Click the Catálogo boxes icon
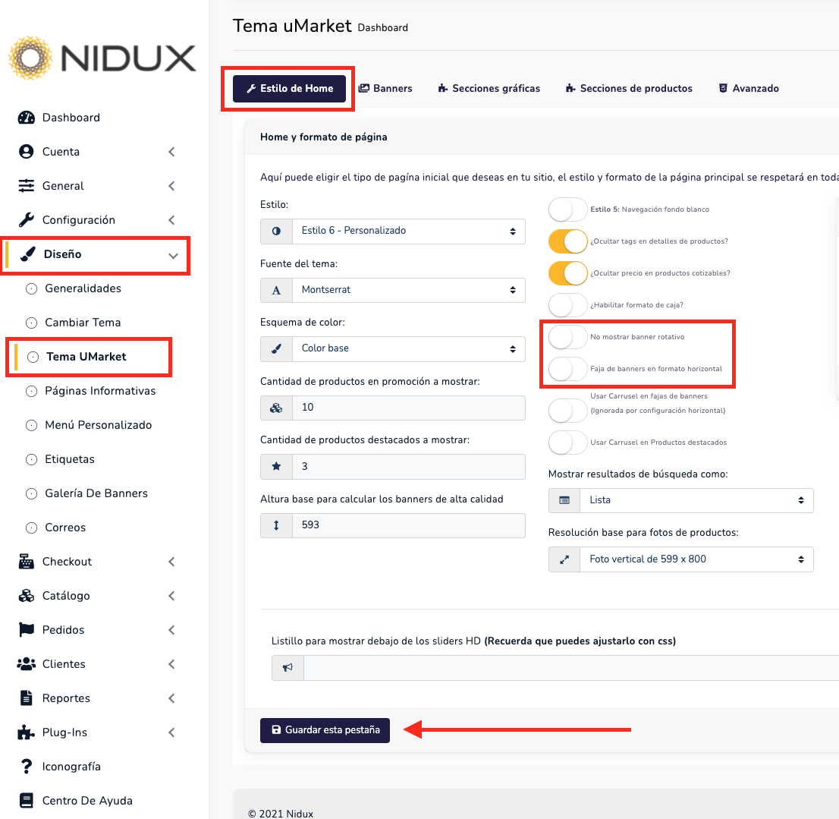Viewport: 839px width, 819px height. point(27,596)
